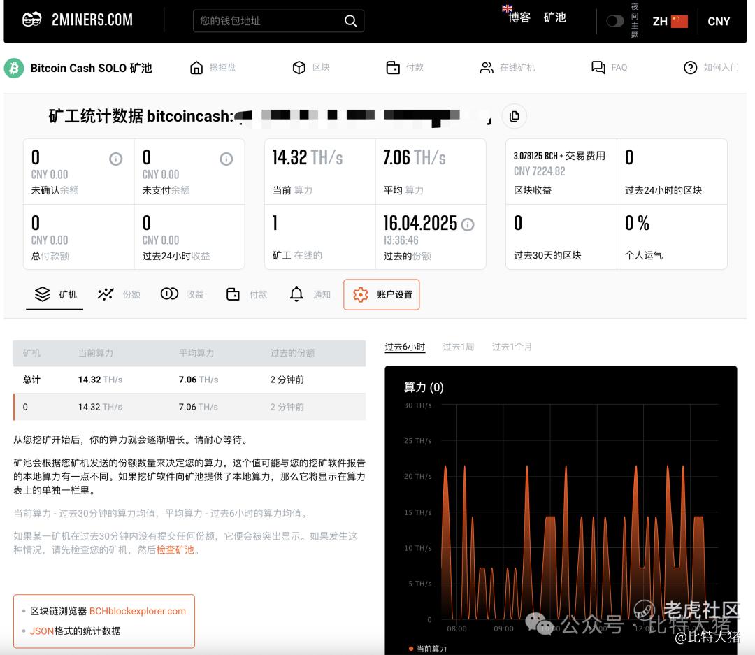Screen dimensions: 755x655
Task: Click the 收益 coins icon
Action: (169, 294)
